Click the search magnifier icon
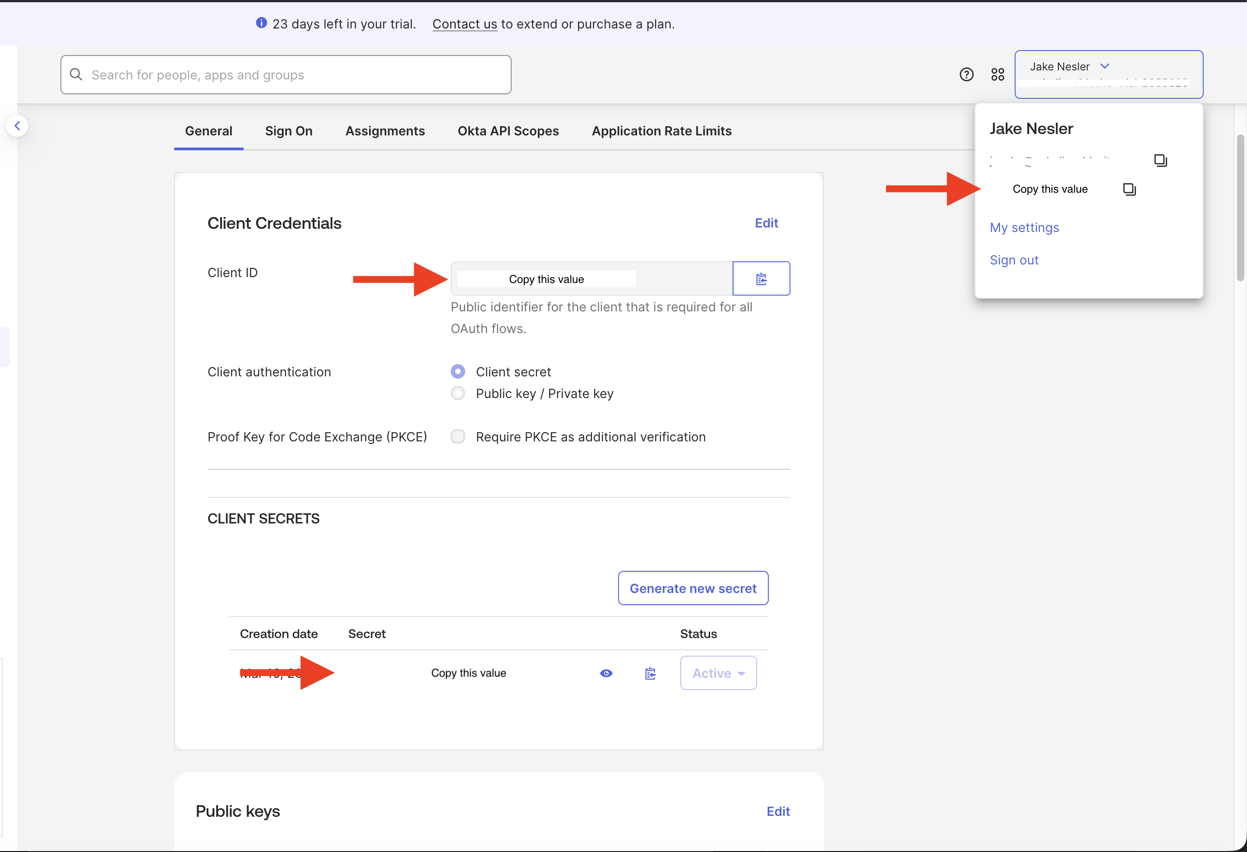 click(x=76, y=74)
